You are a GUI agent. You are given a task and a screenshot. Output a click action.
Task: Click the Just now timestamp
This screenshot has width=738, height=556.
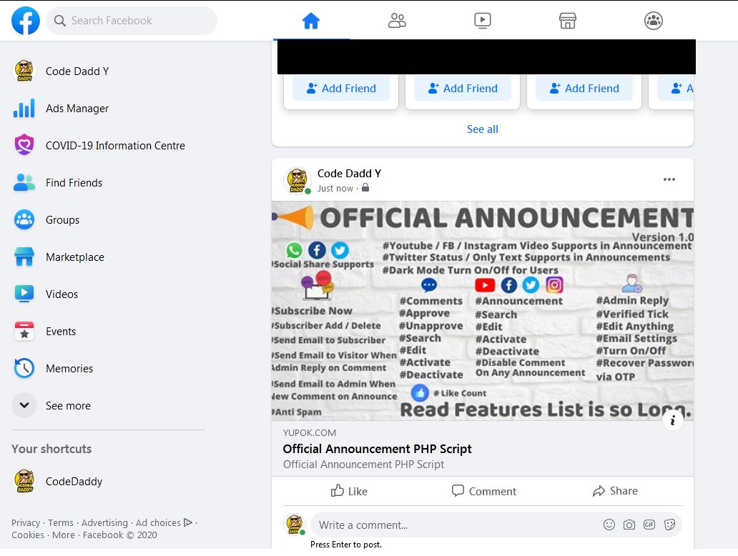tap(335, 188)
